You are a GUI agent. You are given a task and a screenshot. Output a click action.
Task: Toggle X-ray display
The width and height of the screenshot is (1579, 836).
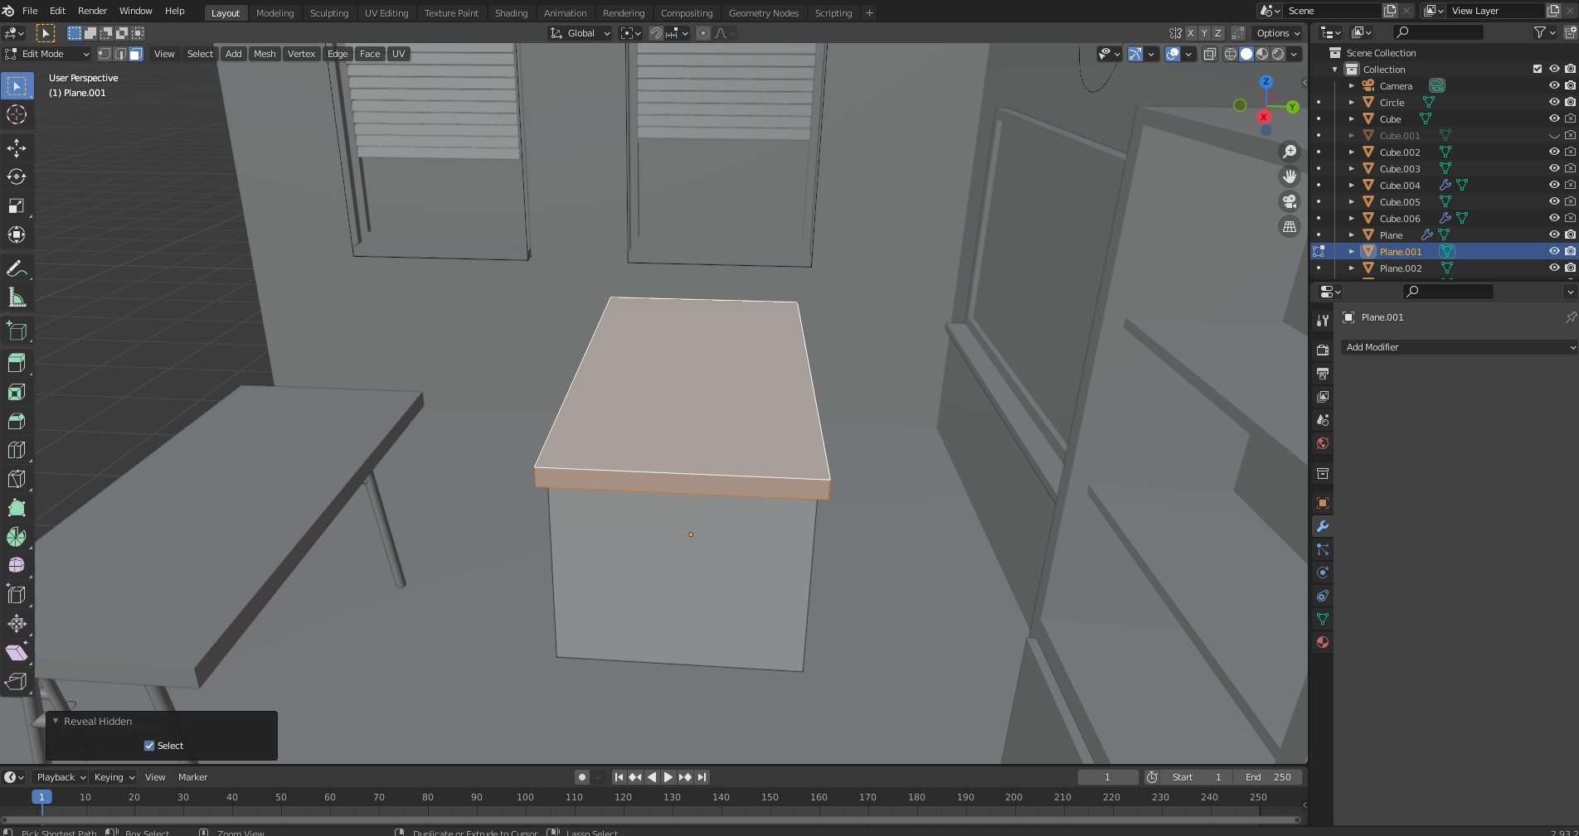[x=1210, y=54]
